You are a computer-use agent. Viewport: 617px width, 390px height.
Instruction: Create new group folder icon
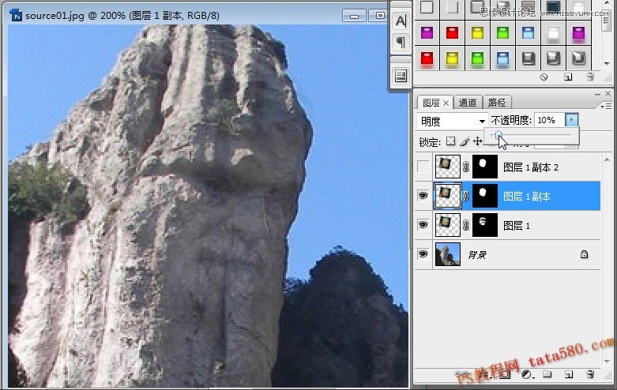(547, 374)
